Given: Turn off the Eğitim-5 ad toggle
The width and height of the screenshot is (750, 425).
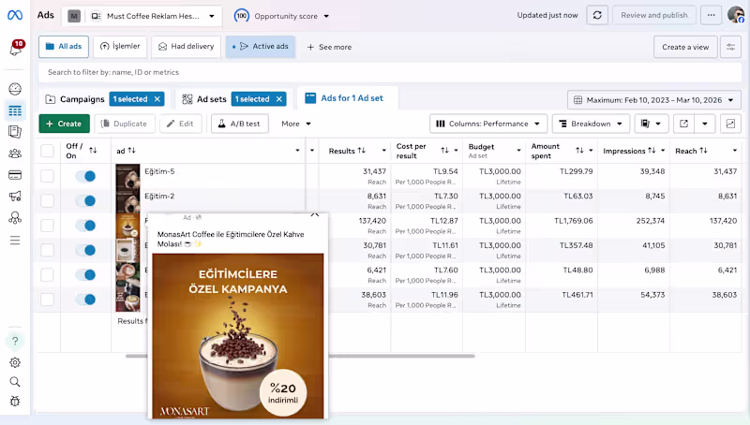Looking at the screenshot, I should tap(85, 176).
